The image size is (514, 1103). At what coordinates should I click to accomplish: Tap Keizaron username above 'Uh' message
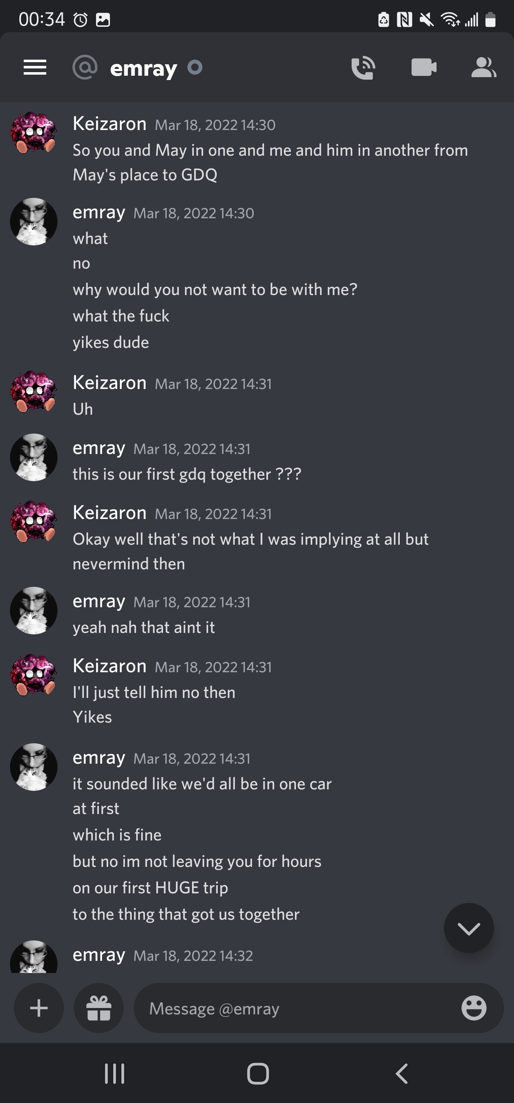110,382
